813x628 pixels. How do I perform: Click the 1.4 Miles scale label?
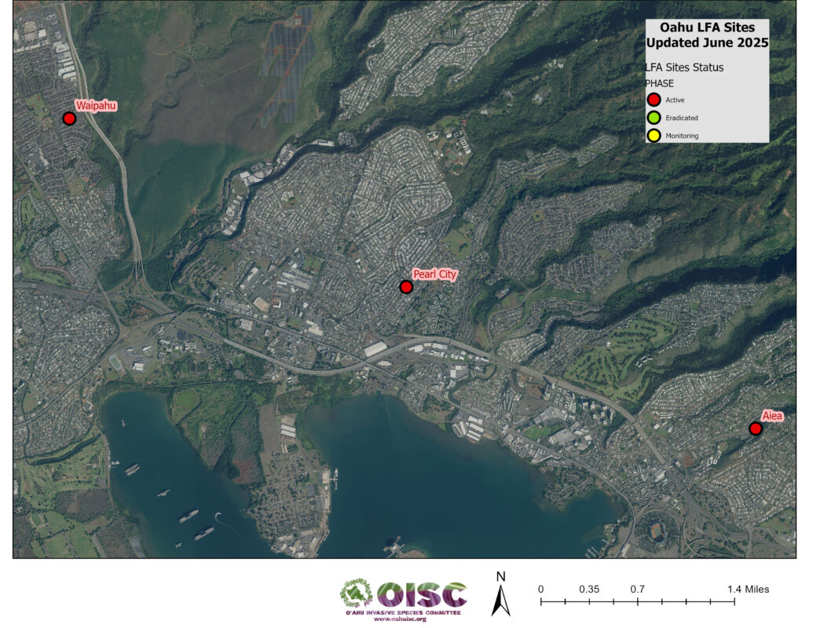[748, 589]
